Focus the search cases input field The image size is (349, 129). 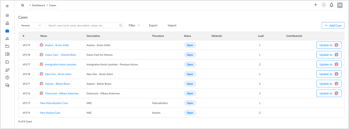84,26
